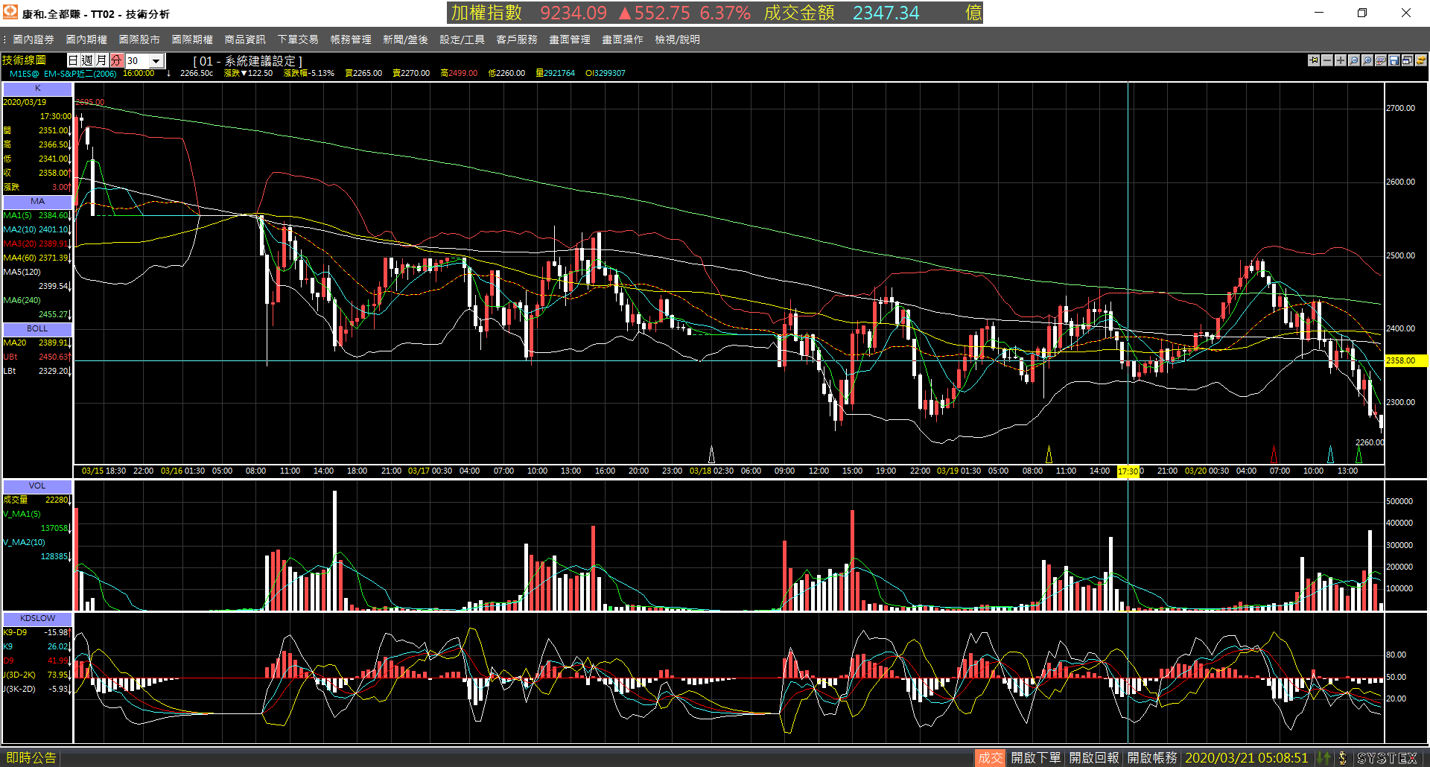Click the MA4(60) value row
The width and height of the screenshot is (1430, 767).
tap(36, 258)
